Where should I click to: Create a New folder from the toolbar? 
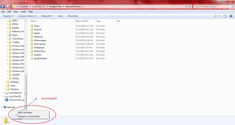pyautogui.click(x=73, y=16)
